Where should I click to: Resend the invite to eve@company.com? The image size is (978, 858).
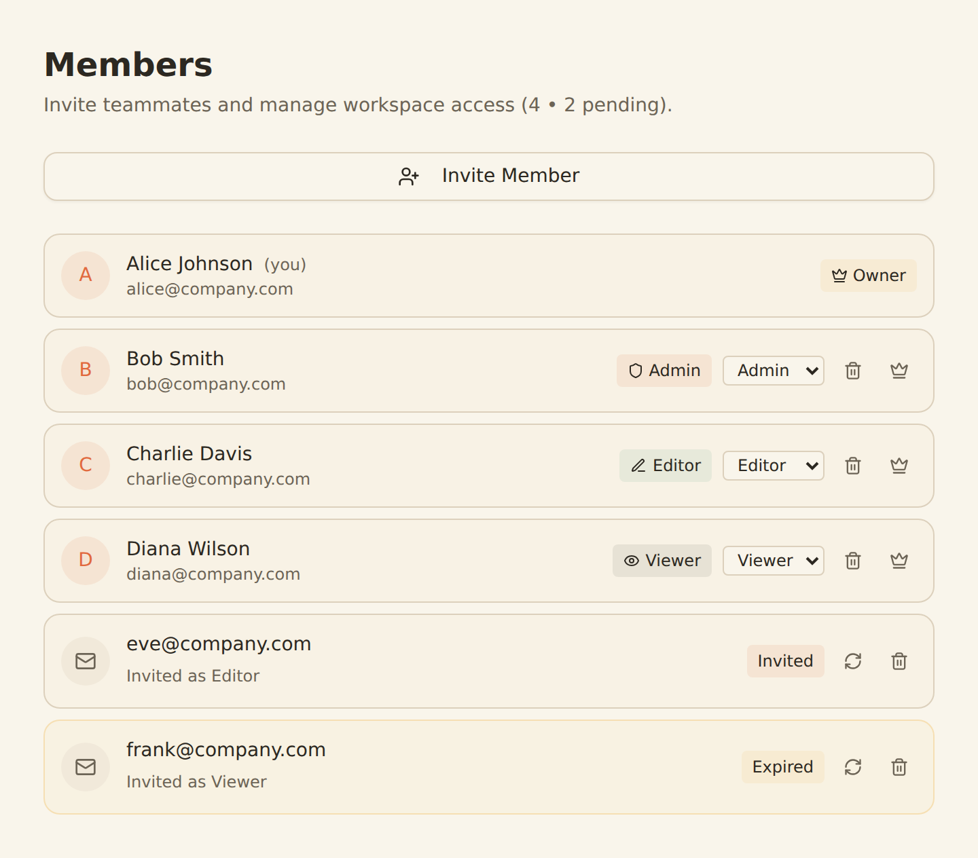(x=853, y=661)
